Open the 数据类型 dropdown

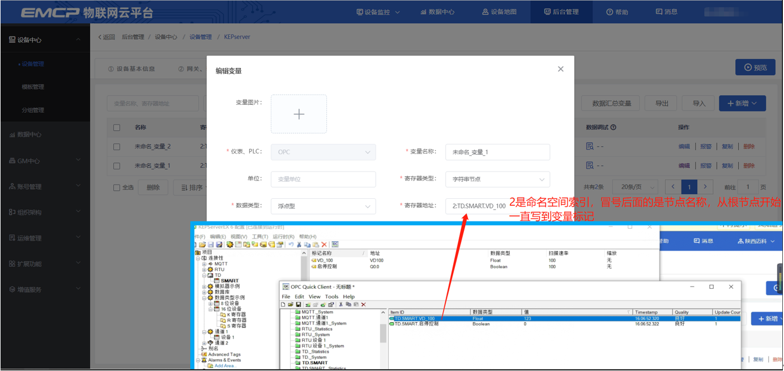coord(323,206)
